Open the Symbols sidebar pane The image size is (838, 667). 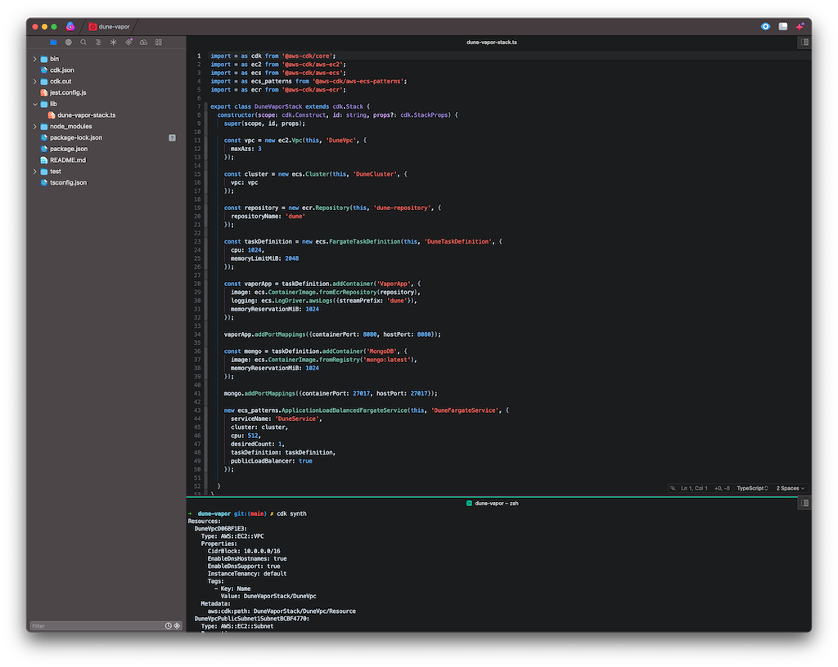coord(98,43)
